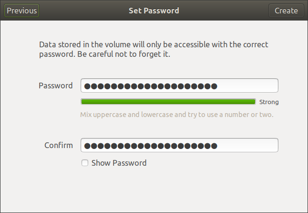308x213 pixels.
Task: Click the header bar between Previous and title
Action: tap(81, 11)
